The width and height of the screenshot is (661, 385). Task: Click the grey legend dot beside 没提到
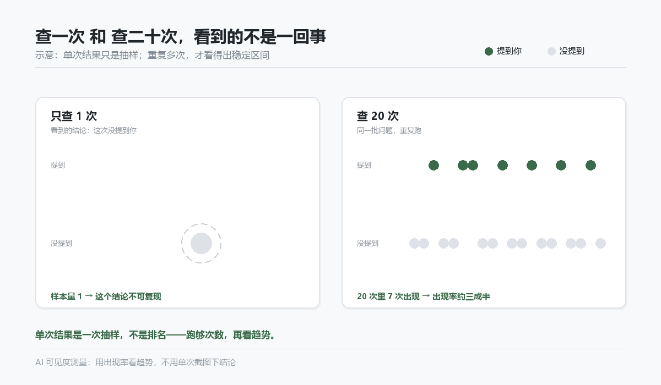click(551, 51)
